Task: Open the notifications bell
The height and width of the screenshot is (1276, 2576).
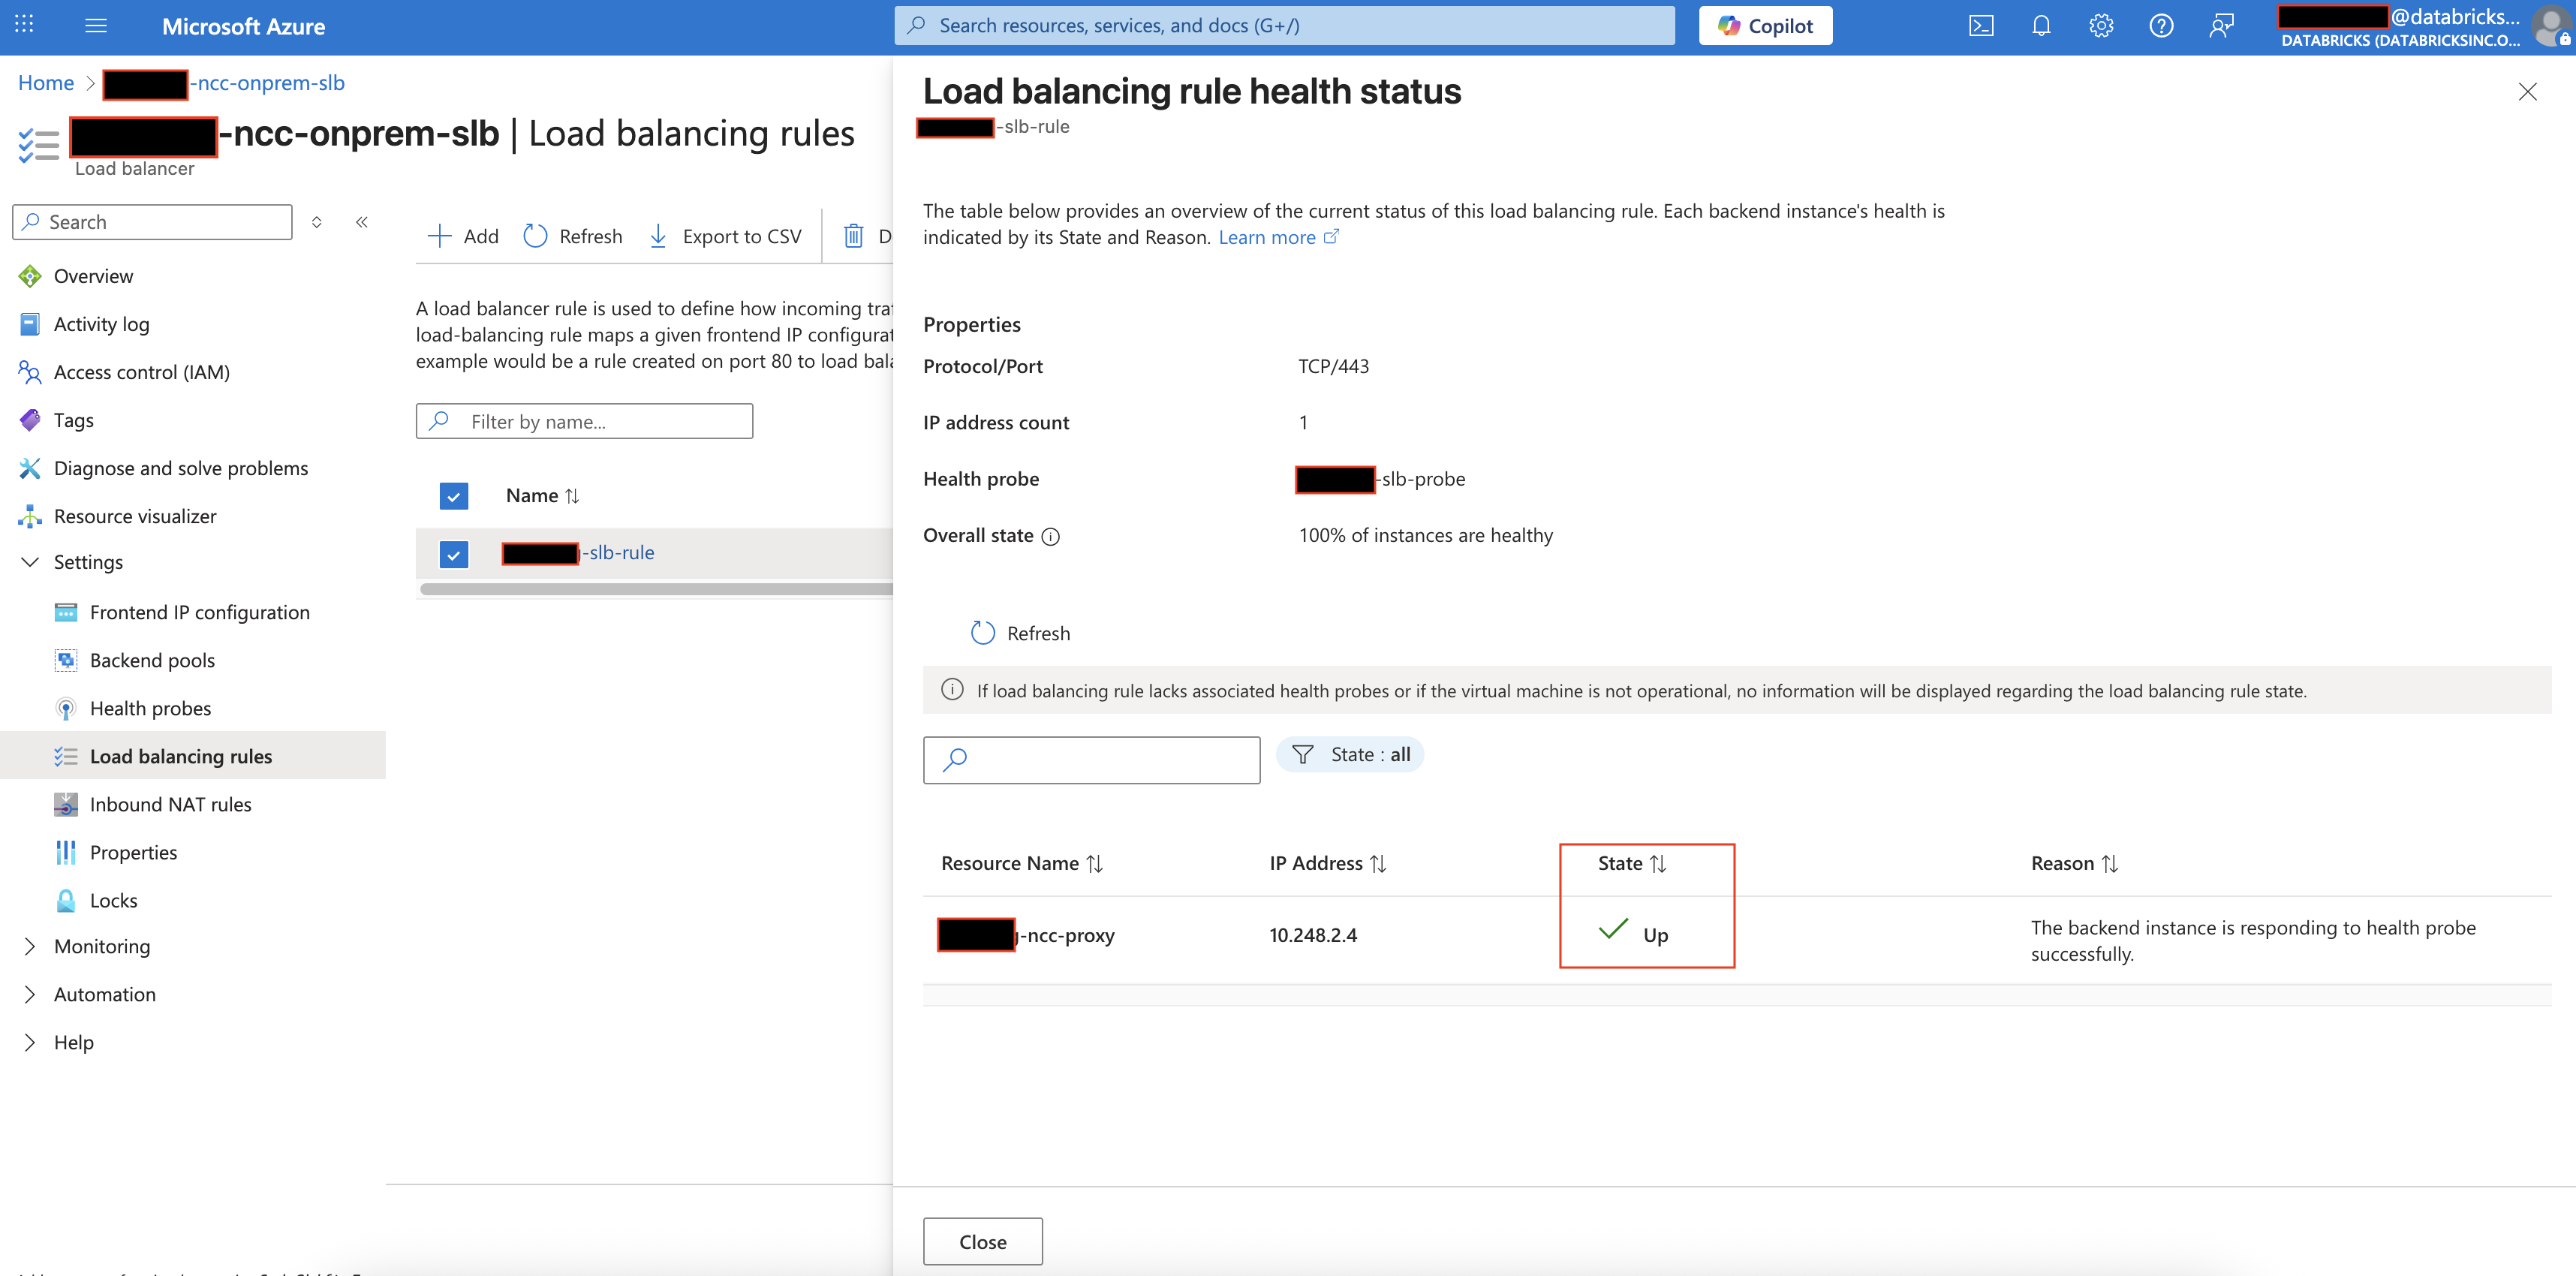Action: (x=2041, y=25)
